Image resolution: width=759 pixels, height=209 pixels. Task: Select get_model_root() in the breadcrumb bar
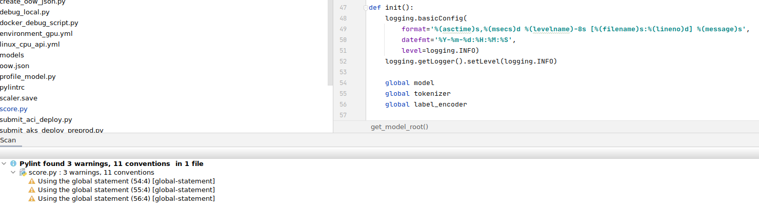click(x=400, y=127)
